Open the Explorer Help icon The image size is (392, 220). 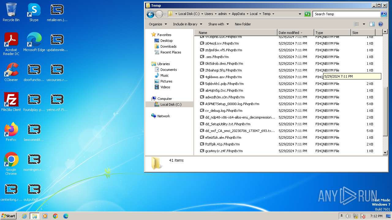[381, 24]
